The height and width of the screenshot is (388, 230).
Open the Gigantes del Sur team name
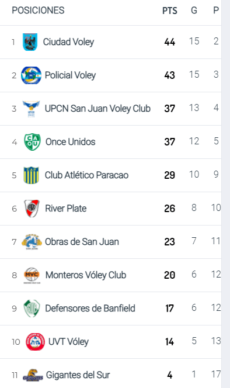point(78,375)
